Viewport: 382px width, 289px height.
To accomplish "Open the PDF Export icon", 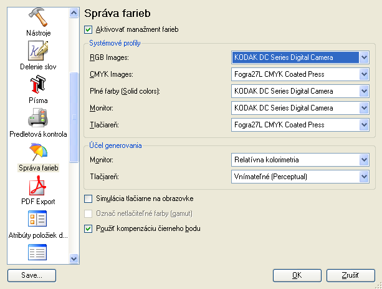I will click(38, 185).
